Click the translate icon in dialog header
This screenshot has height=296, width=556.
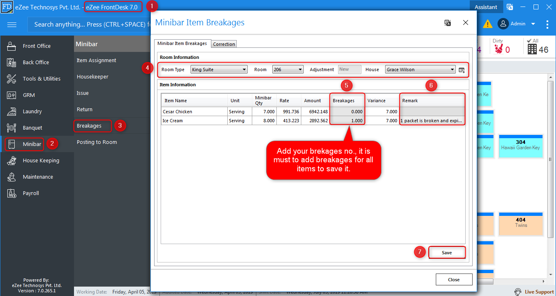(448, 23)
